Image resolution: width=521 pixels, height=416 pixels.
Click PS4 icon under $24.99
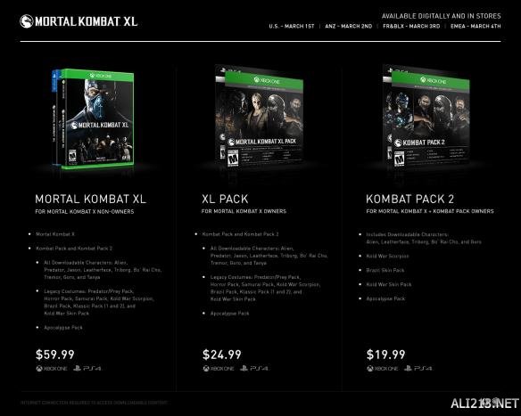[x=254, y=368]
